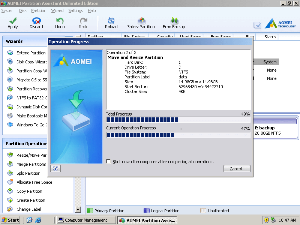Cancel the operation in progress
The width and height of the screenshot is (300, 225).
[237, 168]
